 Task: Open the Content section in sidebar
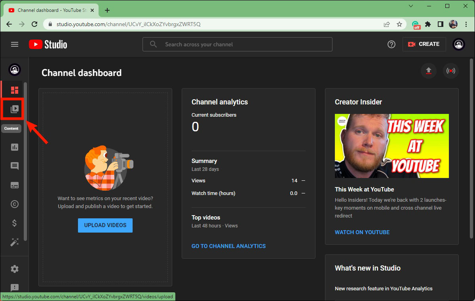(x=15, y=109)
